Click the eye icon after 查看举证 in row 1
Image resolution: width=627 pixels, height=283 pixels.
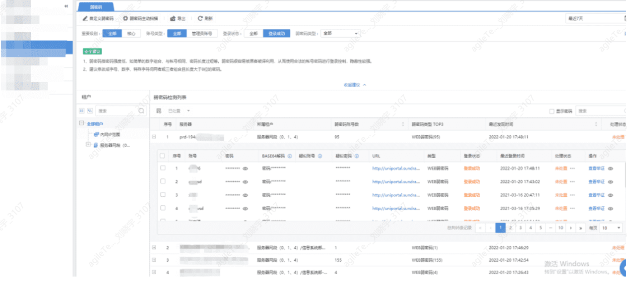coord(611,169)
